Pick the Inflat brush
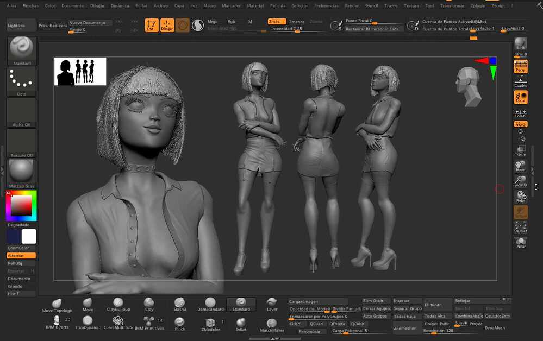Viewport: 543px width, 341px height. click(x=241, y=325)
